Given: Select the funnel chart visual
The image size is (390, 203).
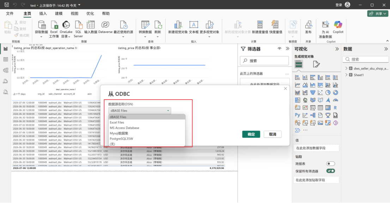Looking at the screenshot, I should coord(313,92).
